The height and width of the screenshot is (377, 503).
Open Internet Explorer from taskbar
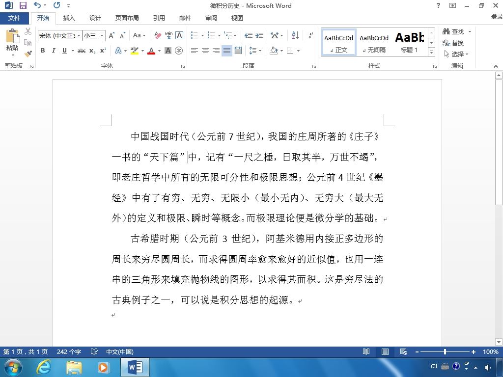point(44,367)
